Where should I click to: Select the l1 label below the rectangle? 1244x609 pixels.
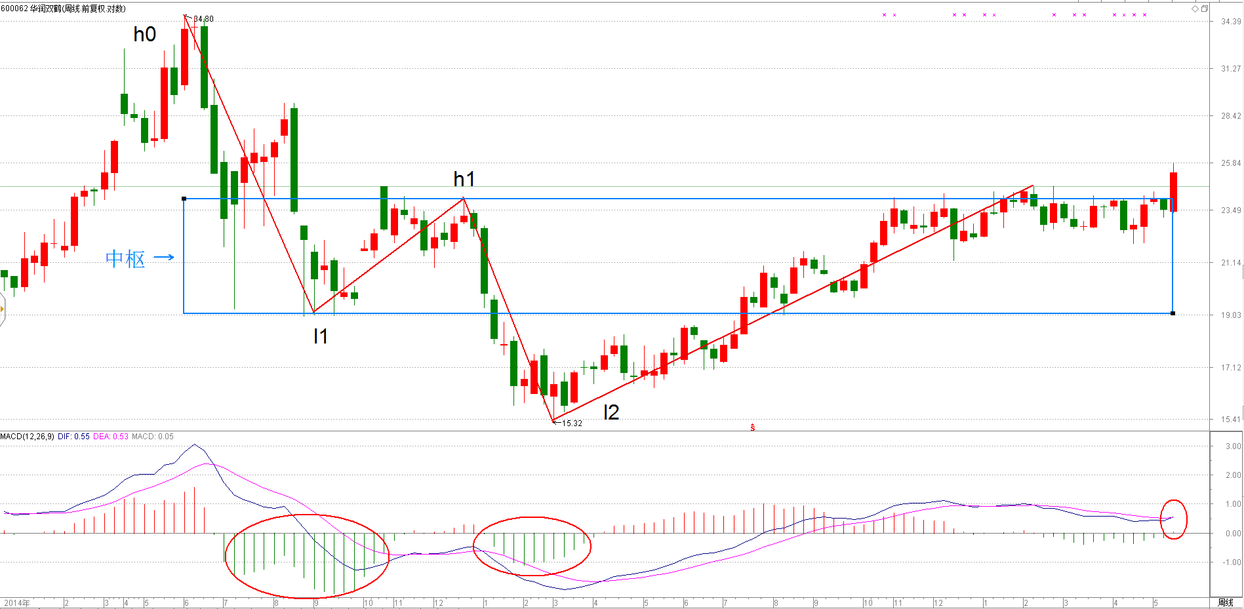320,336
